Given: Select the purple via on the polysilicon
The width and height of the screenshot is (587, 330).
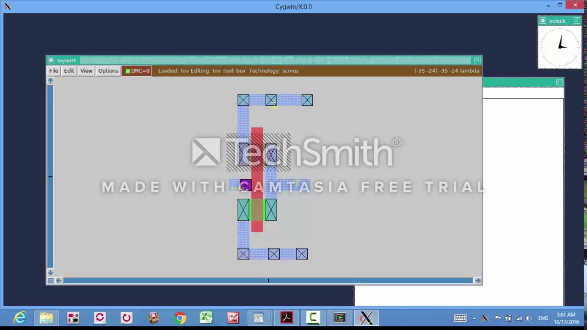Looking at the screenshot, I should pos(246,186).
